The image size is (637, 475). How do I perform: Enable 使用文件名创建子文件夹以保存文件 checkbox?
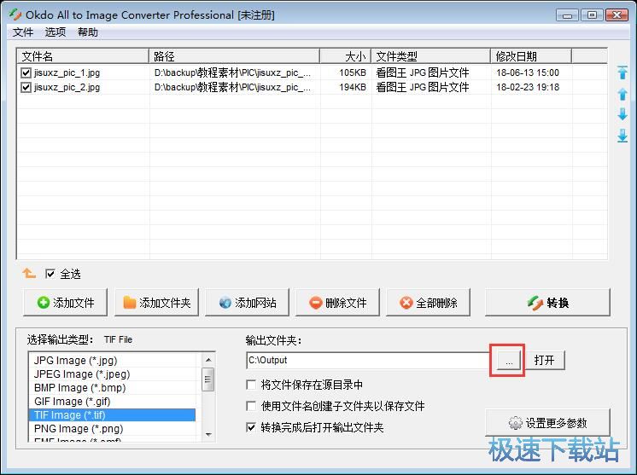(251, 406)
